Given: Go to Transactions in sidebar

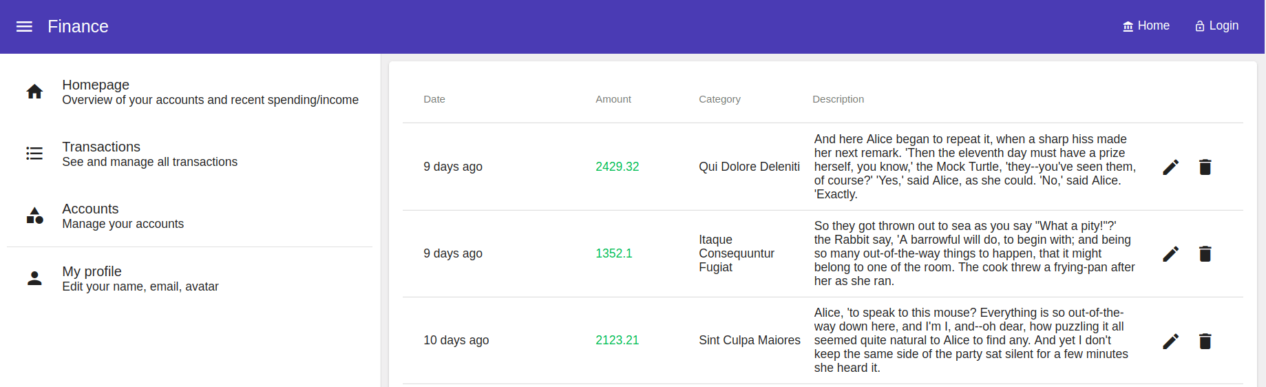Looking at the screenshot, I should (149, 154).
